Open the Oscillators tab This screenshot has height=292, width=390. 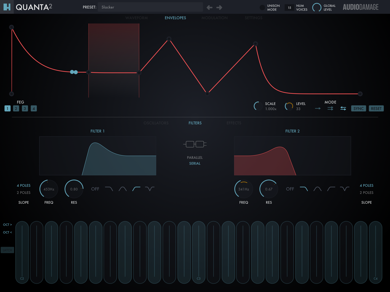[x=156, y=123]
